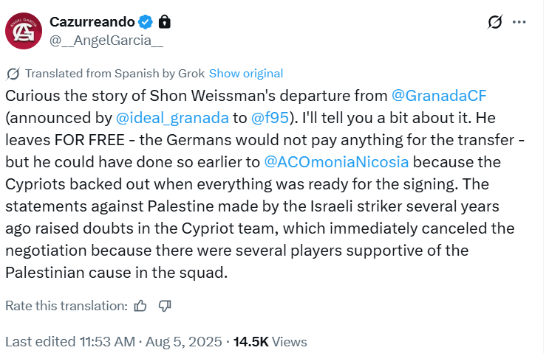
Task: Click the Cazurreando profile avatar
Action: click(23, 31)
